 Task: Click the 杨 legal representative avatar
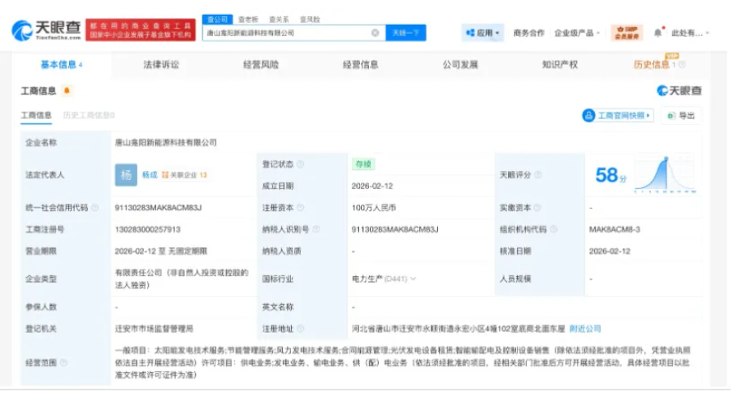click(126, 175)
